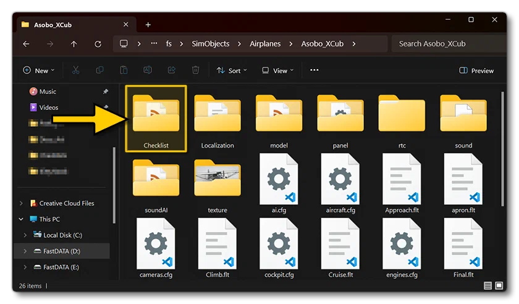Open the Localization folder
Image resolution: width=519 pixels, height=304 pixels.
(217, 121)
